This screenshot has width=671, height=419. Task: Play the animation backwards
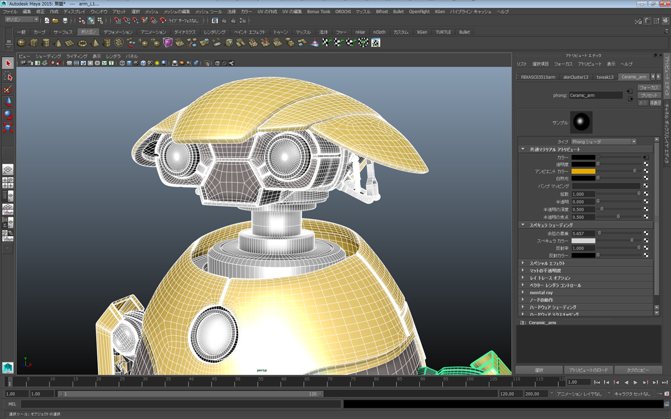(626, 383)
